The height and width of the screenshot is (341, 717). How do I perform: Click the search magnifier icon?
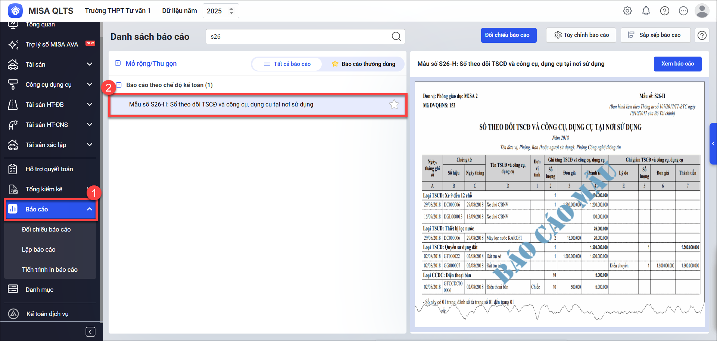click(396, 36)
